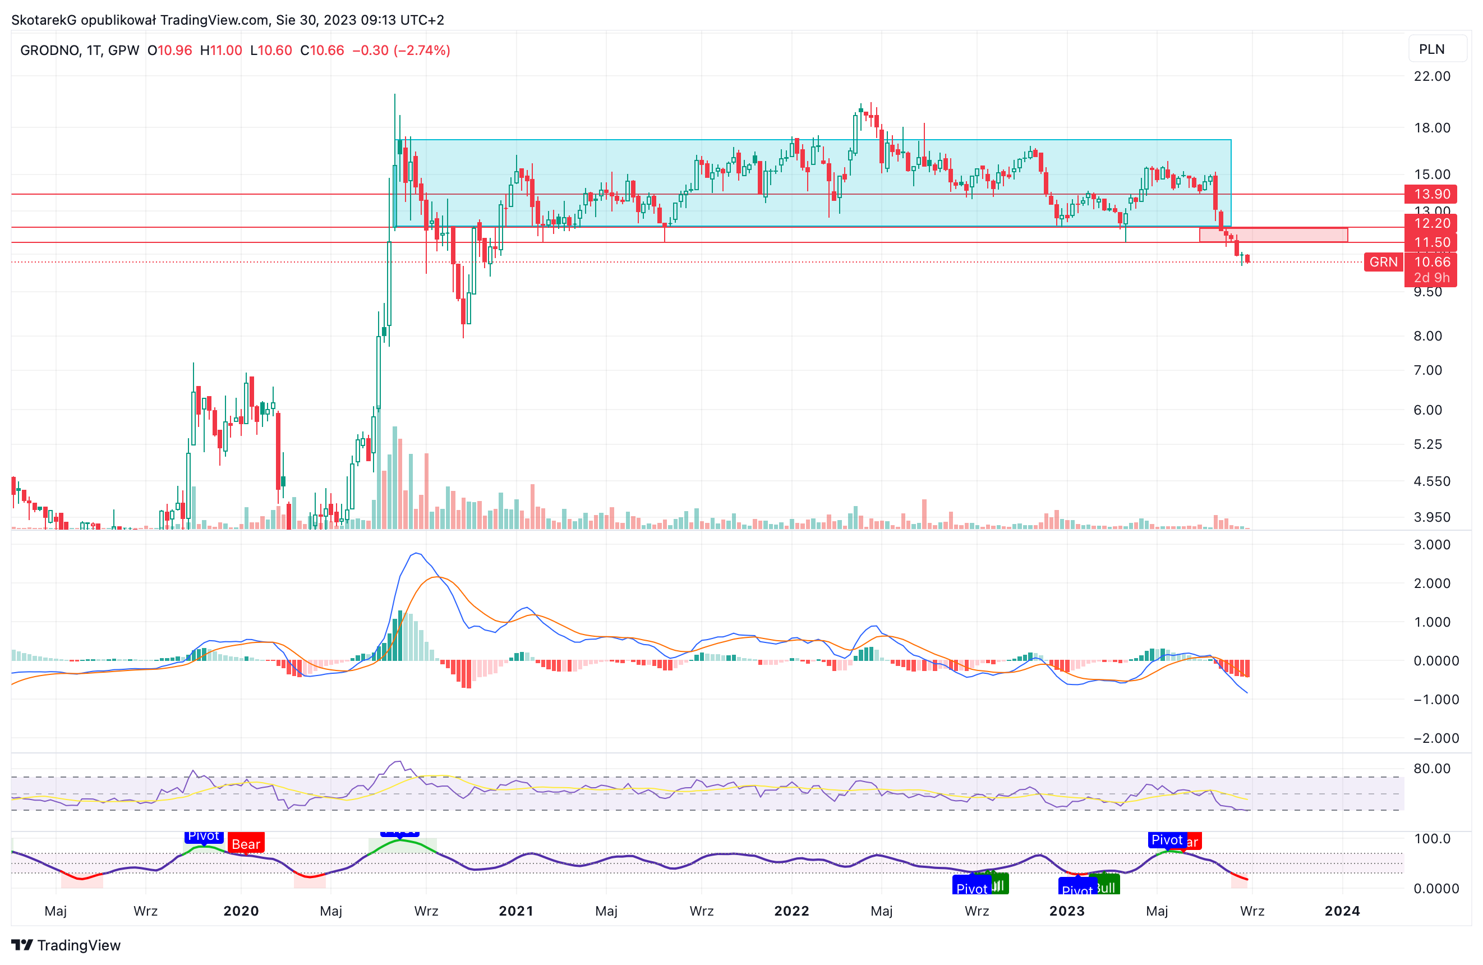This screenshot has height=965, width=1483.
Task: Click the blue Pivot label near Wrz 2022
Action: pos(971,886)
